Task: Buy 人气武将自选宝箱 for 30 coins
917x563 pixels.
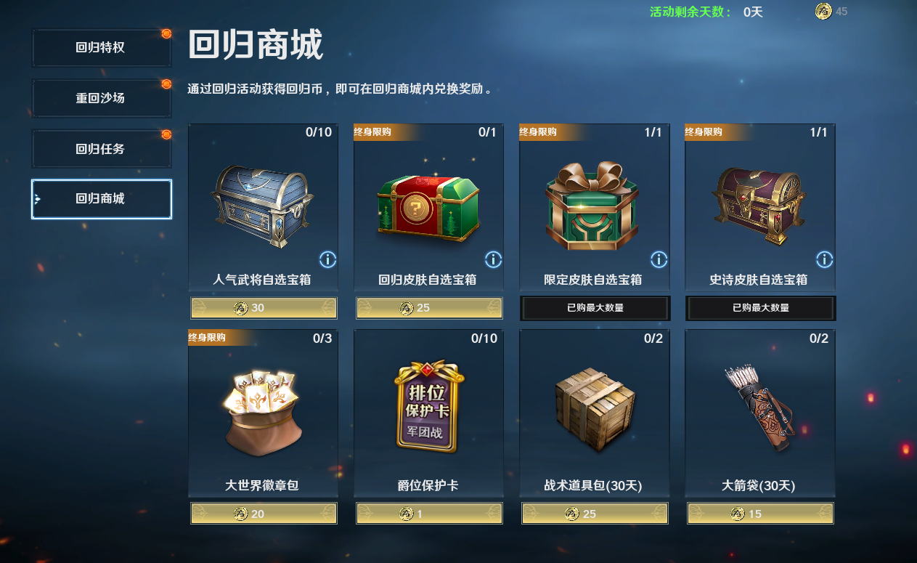Action: (264, 308)
